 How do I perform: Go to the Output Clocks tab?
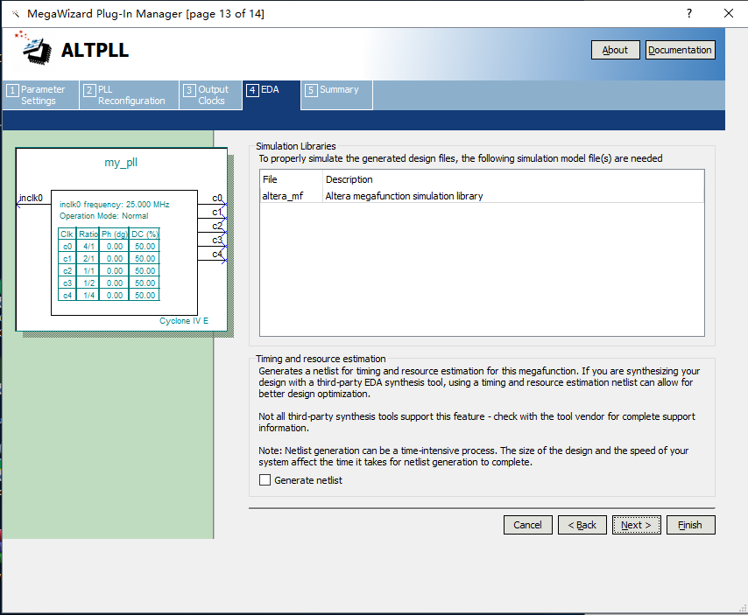[x=210, y=95]
